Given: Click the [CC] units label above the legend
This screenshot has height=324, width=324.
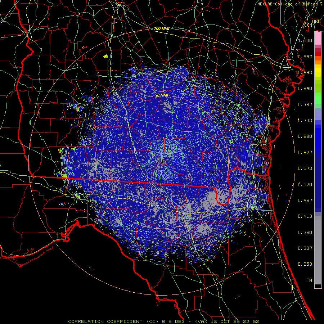Looking at the screenshot, I should pos(307,25).
